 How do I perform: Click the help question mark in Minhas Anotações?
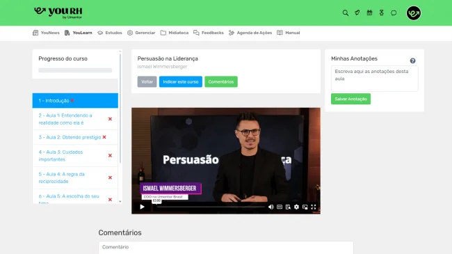pyautogui.click(x=413, y=61)
